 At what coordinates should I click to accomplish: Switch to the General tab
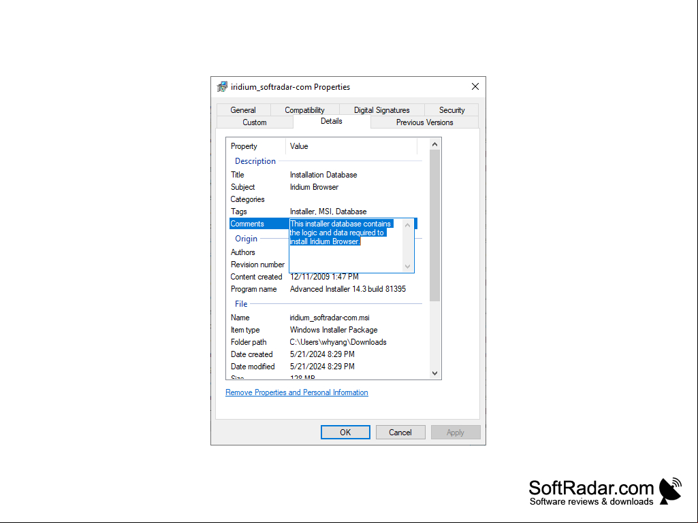(x=243, y=110)
